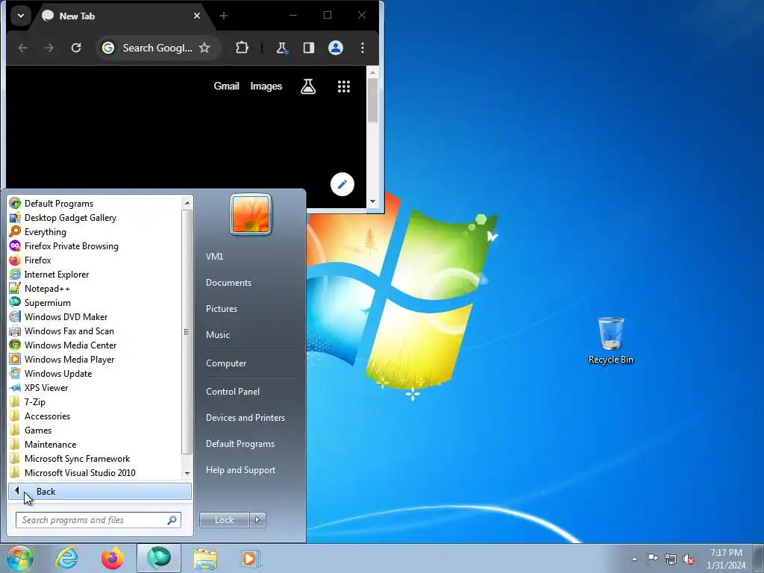This screenshot has height=573, width=764.
Task: Open the Chrome Labs flask in toolbar
Action: pos(281,48)
